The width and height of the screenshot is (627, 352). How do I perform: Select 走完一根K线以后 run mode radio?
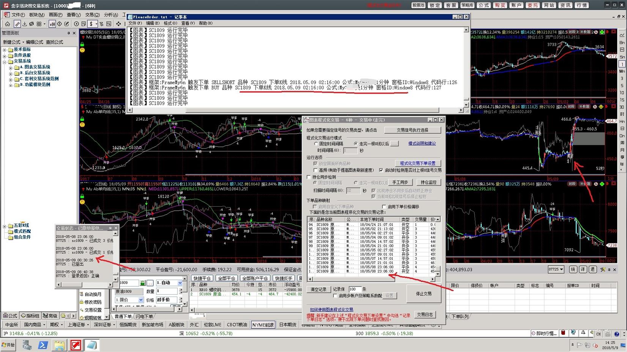[355, 144]
